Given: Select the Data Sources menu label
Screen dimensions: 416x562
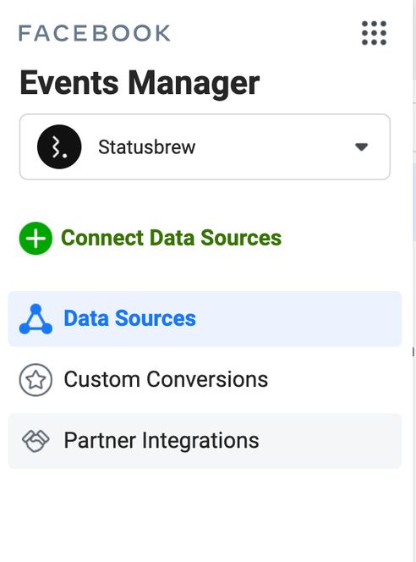Looking at the screenshot, I should [129, 318].
